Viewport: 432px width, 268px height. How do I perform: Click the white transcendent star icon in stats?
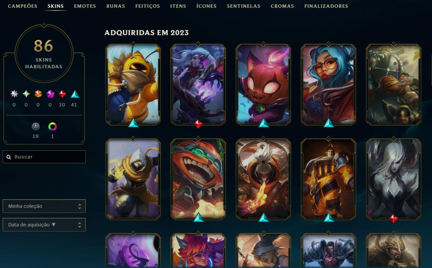14,94
